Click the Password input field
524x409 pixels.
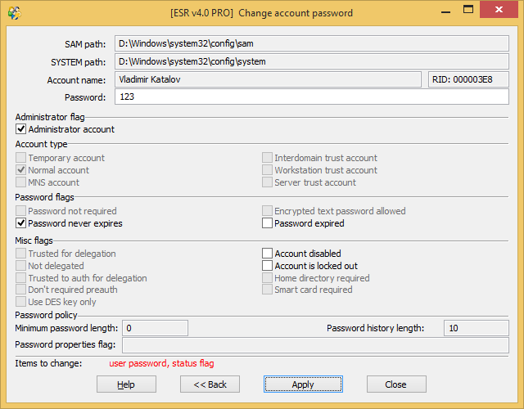tap(312, 97)
